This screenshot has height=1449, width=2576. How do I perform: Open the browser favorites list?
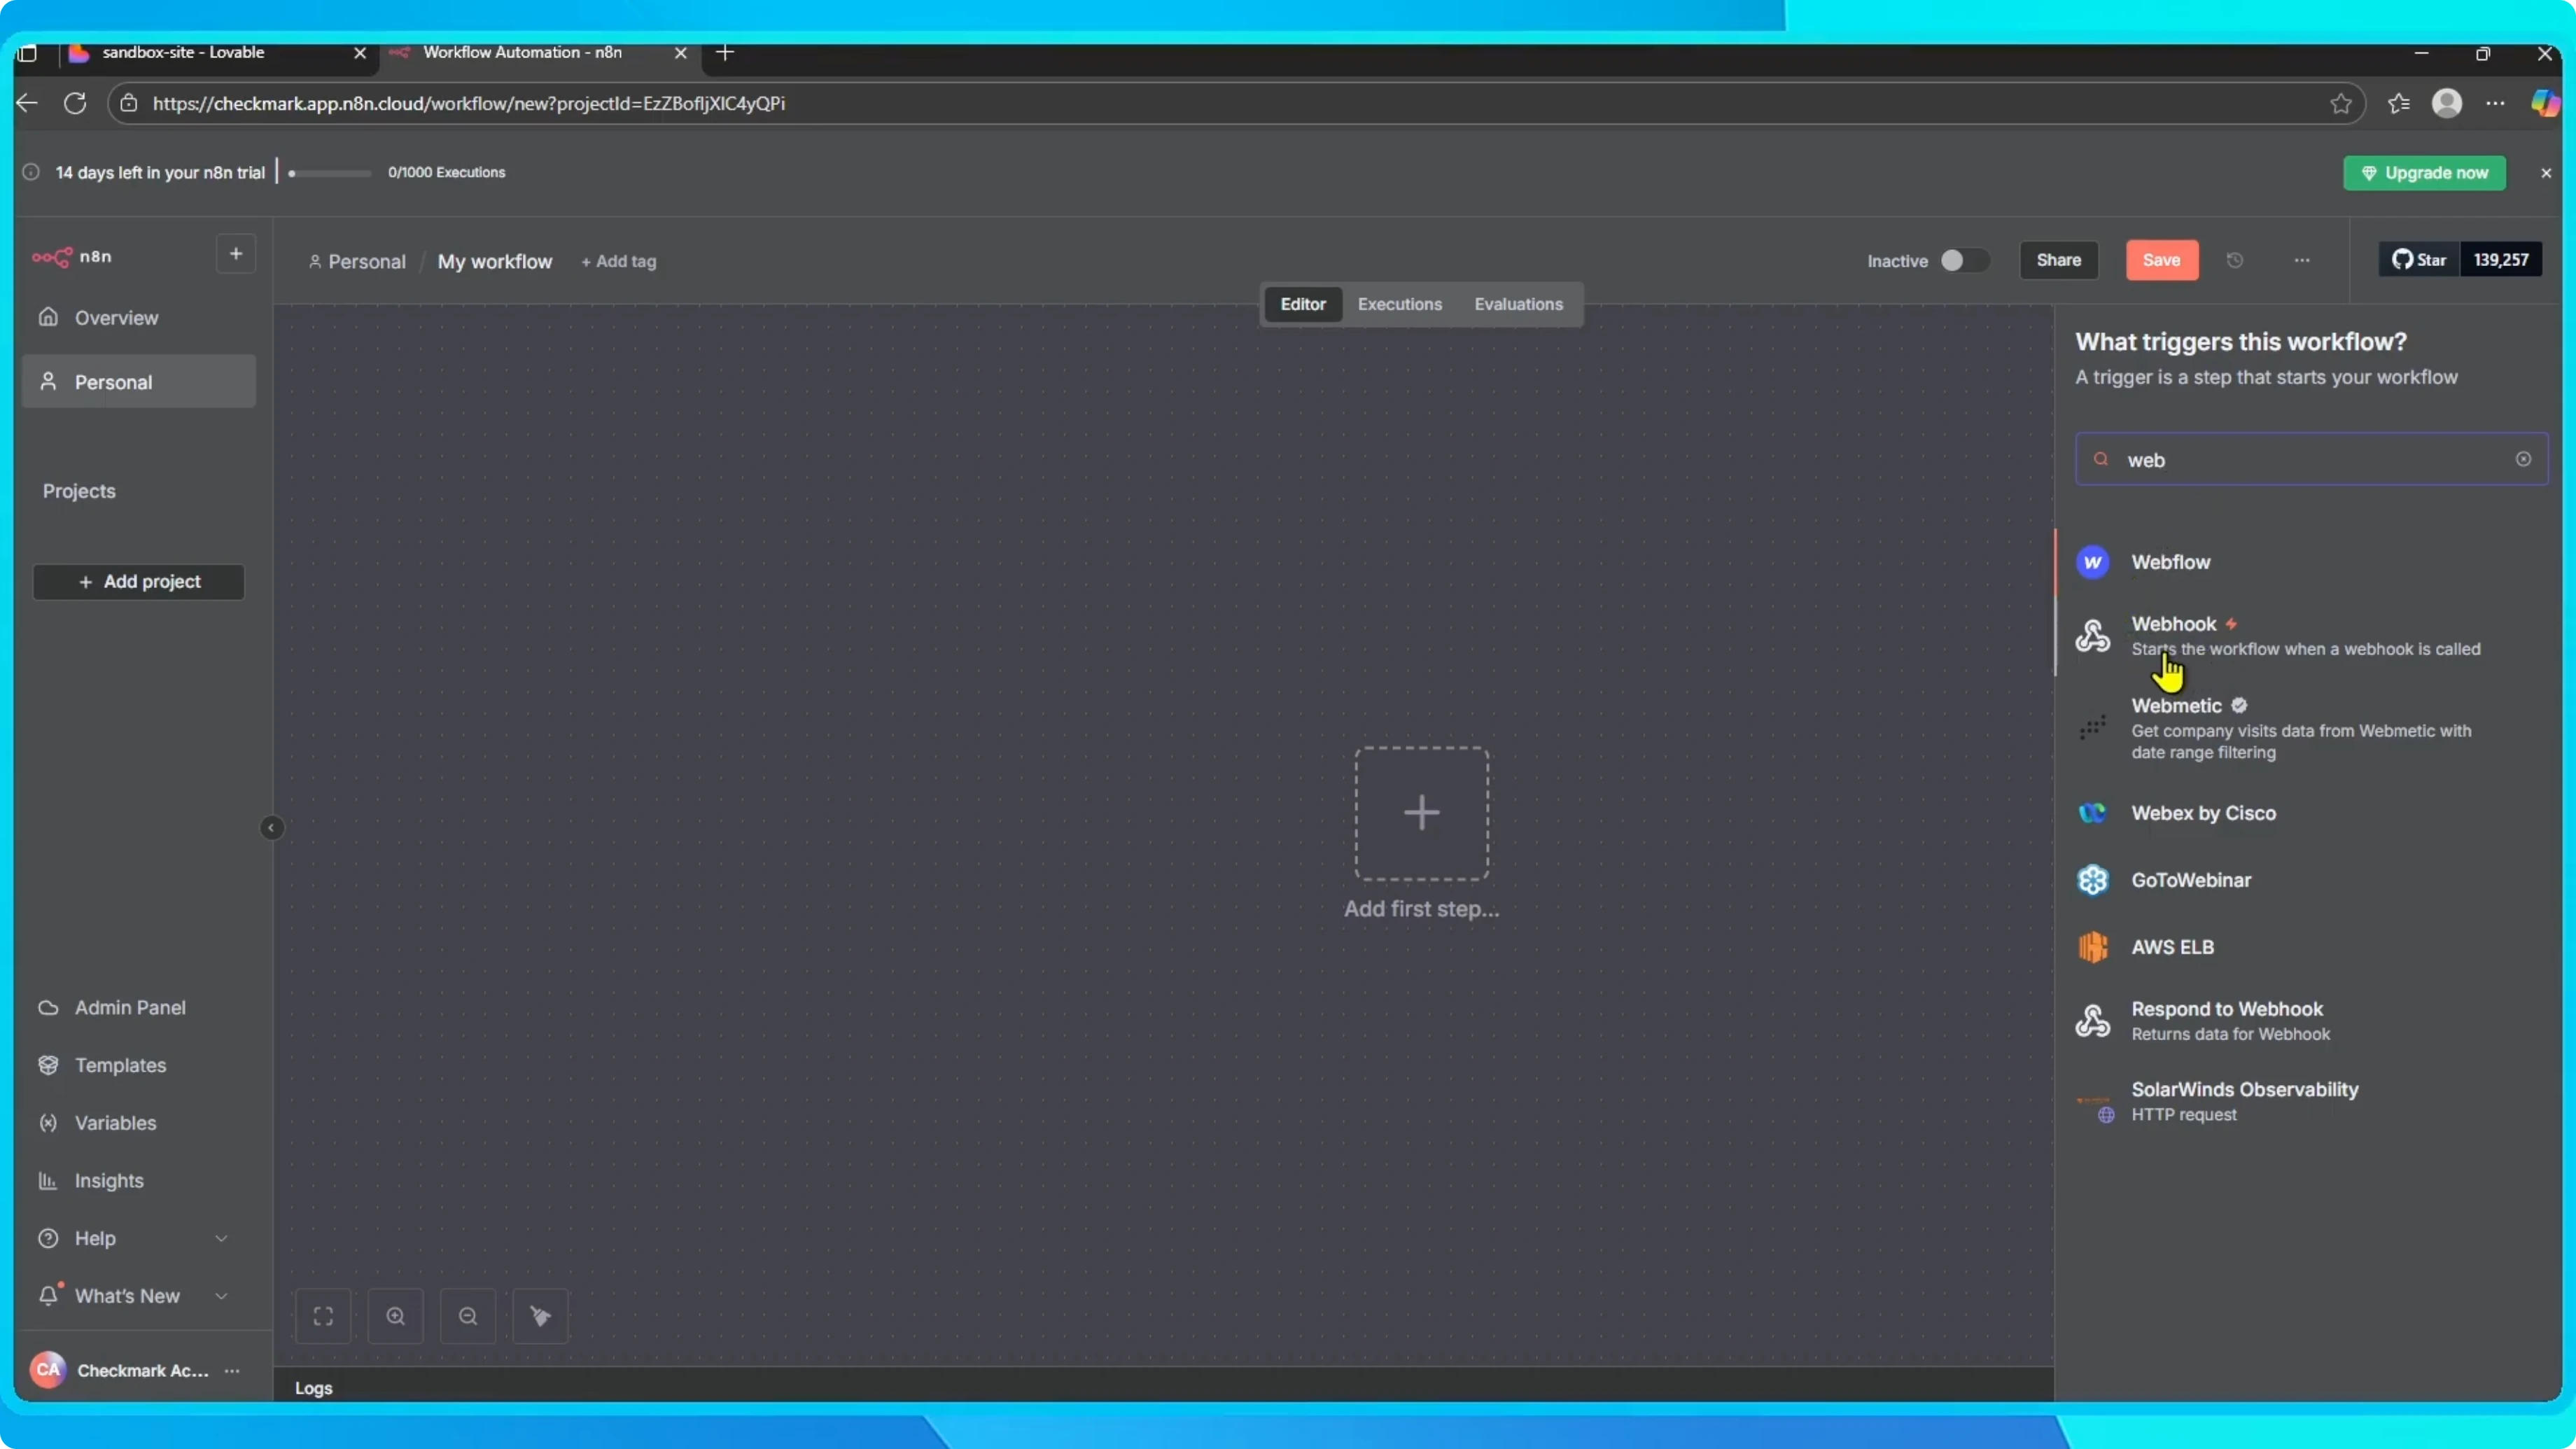click(2398, 103)
